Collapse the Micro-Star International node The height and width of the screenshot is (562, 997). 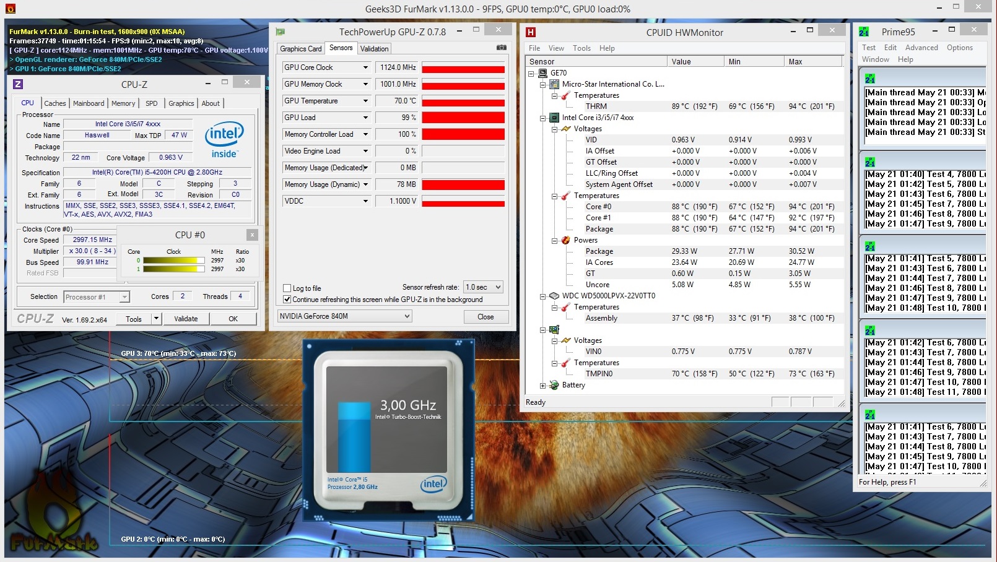(542, 84)
